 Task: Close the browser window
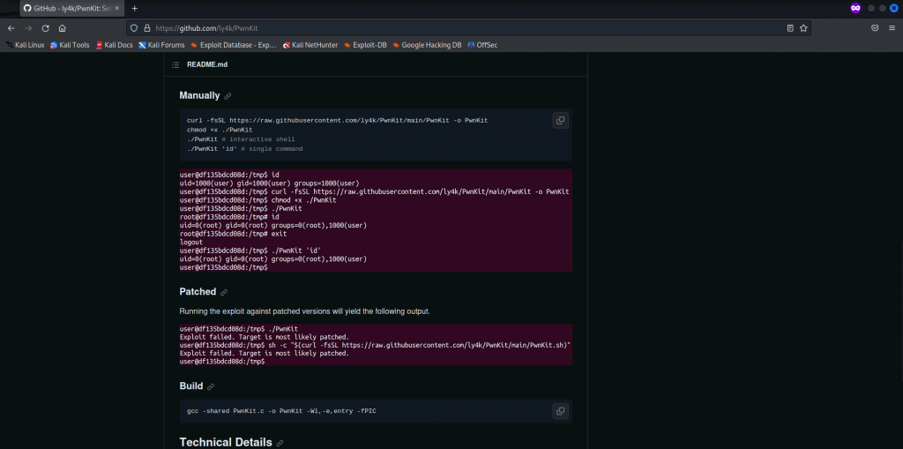point(894,8)
